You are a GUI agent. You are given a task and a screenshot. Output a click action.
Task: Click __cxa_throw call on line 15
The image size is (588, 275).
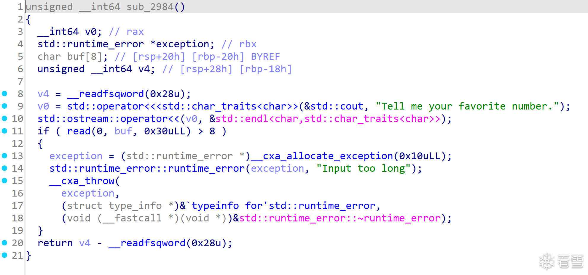[82, 181]
